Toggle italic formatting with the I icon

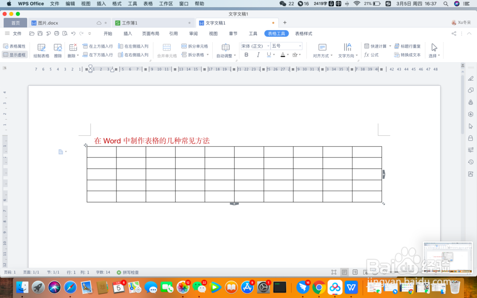pyautogui.click(x=258, y=55)
